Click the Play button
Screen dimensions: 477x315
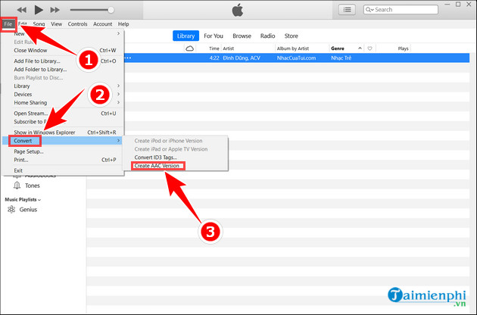coord(39,10)
